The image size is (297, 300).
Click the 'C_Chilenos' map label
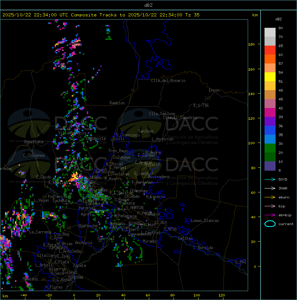(x=34, y=155)
